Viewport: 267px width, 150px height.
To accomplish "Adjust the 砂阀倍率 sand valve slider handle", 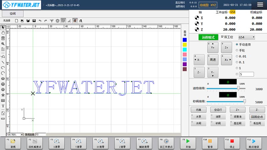I will click(x=245, y=101).
